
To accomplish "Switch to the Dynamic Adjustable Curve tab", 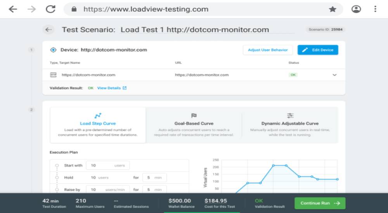I will pos(290,125).
